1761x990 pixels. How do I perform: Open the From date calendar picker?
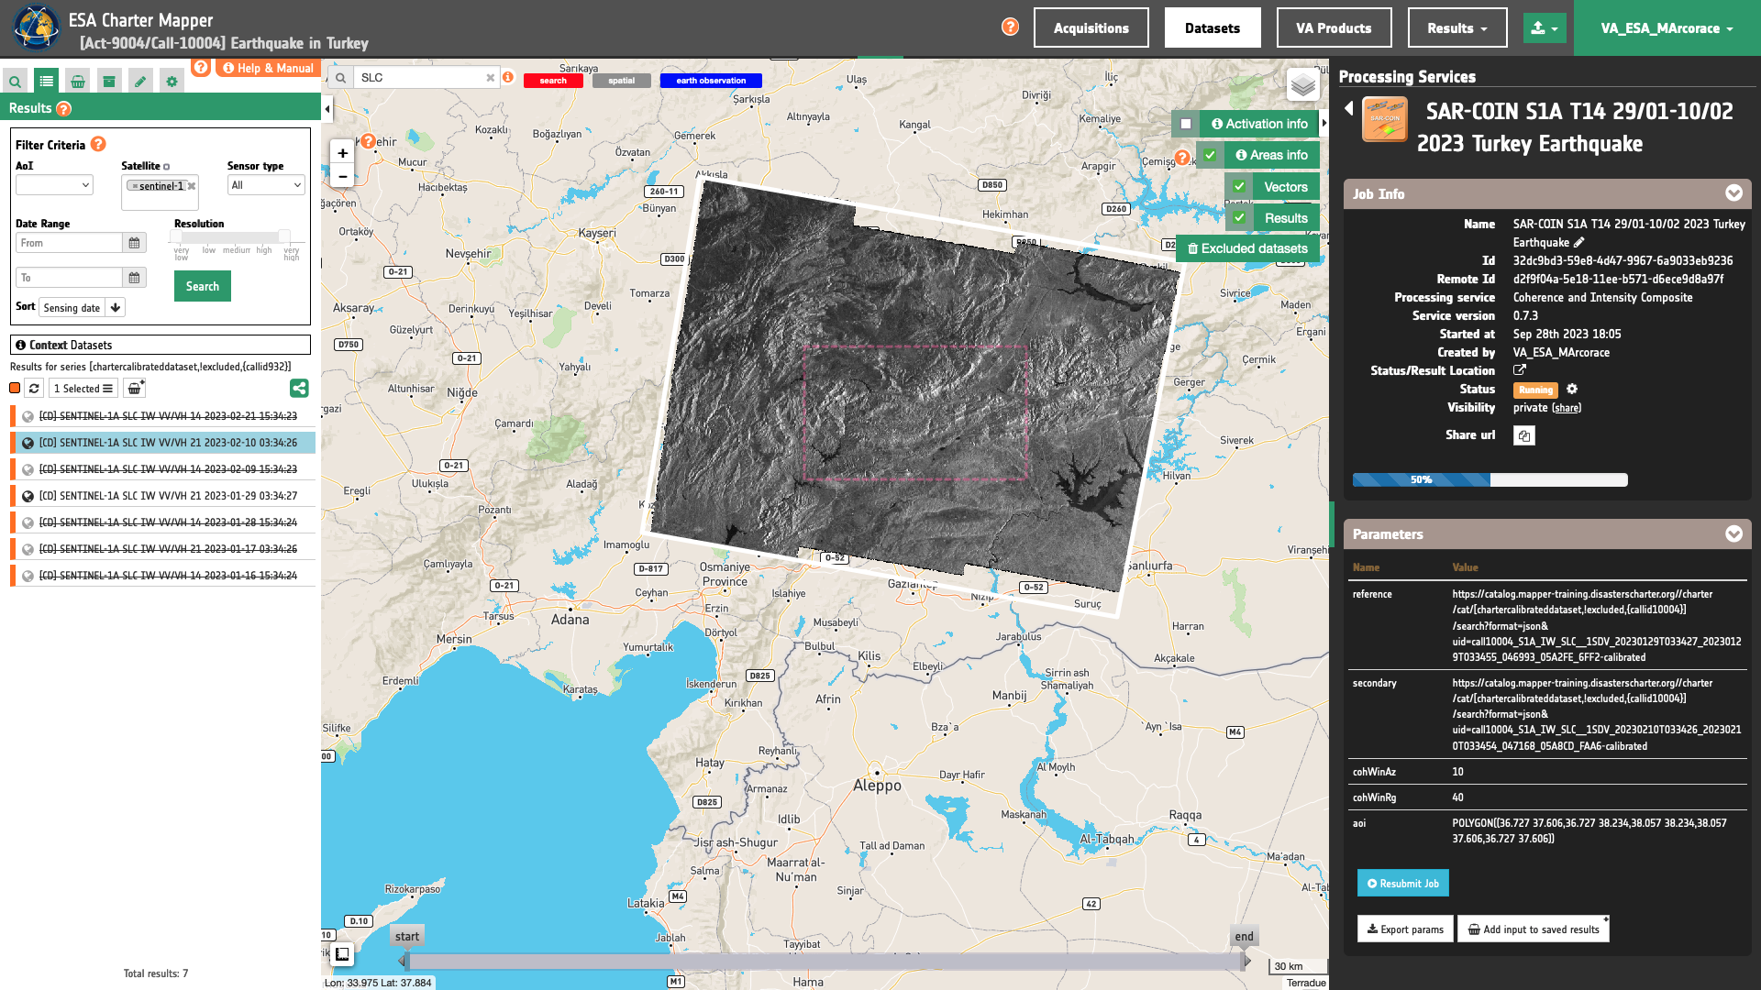click(134, 243)
